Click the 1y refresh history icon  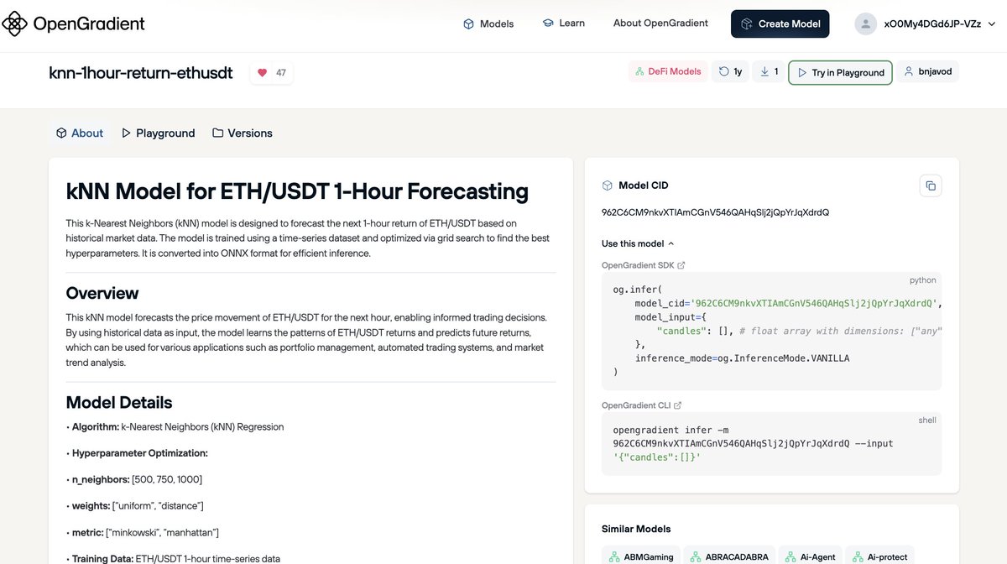[x=722, y=70]
